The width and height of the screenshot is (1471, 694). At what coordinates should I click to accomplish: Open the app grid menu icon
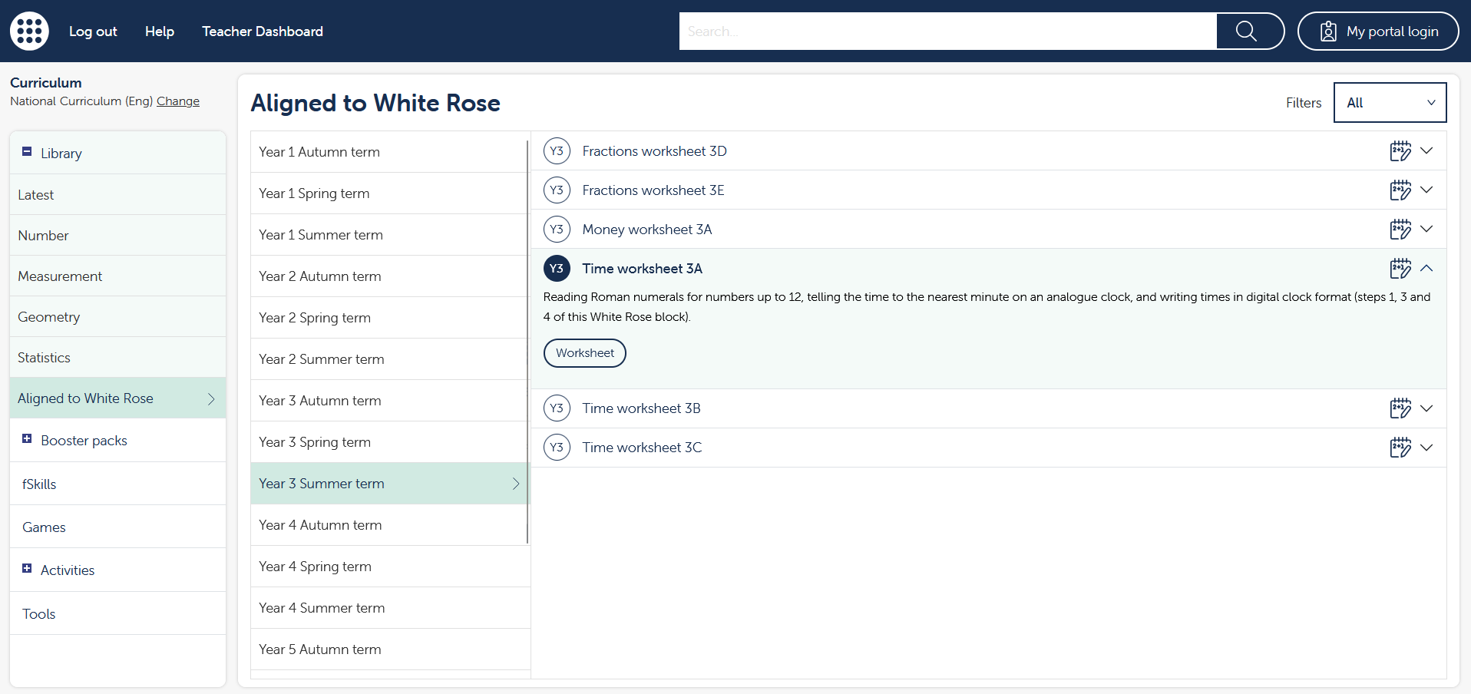[x=29, y=31]
